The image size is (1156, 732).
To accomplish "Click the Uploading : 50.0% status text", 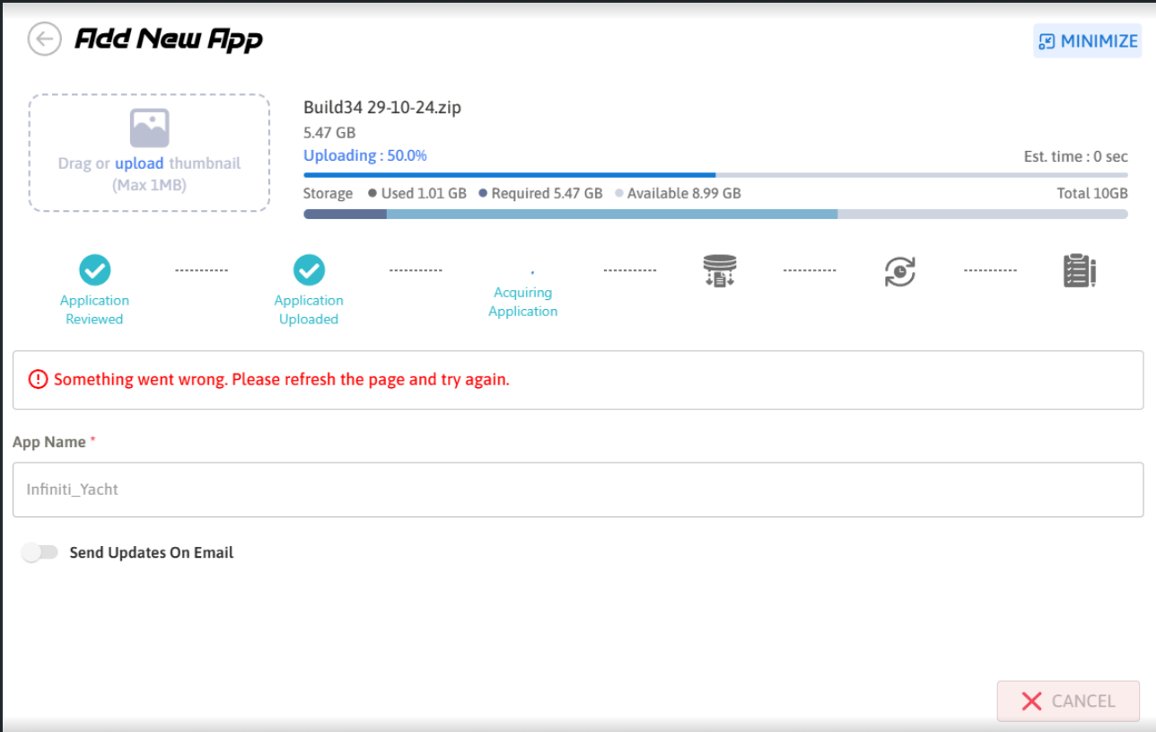I will click(364, 155).
